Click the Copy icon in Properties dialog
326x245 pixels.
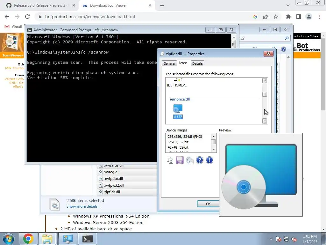click(x=170, y=160)
